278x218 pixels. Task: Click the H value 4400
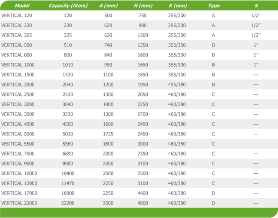[x=143, y=193]
